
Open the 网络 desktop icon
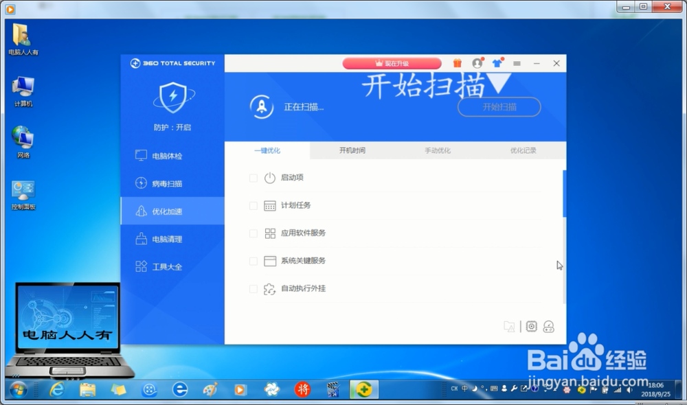click(x=23, y=142)
